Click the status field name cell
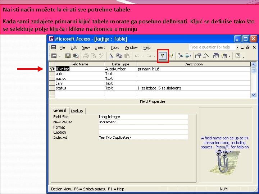Image resolution: width=259 pixels, height=194 pixels. [79, 88]
